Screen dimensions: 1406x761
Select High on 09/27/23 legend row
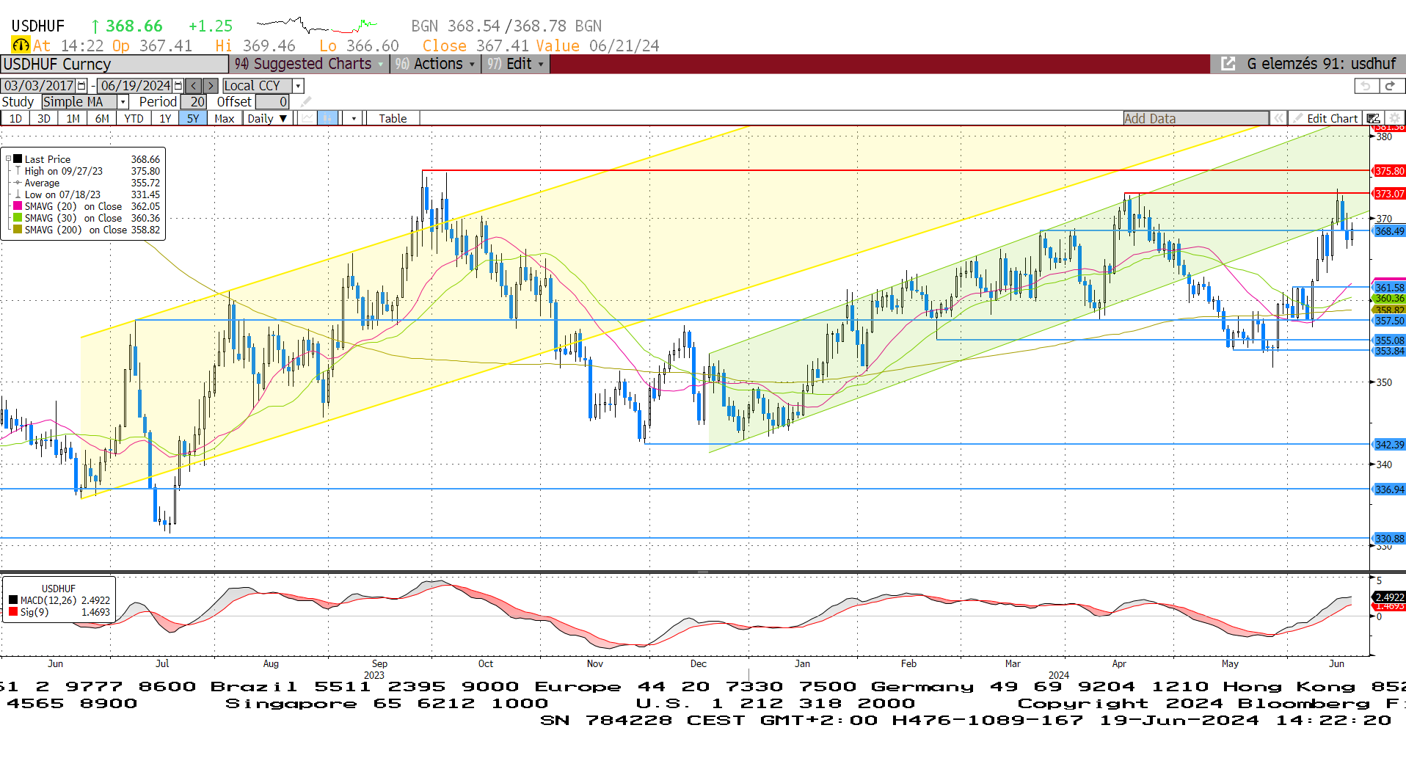pos(87,171)
